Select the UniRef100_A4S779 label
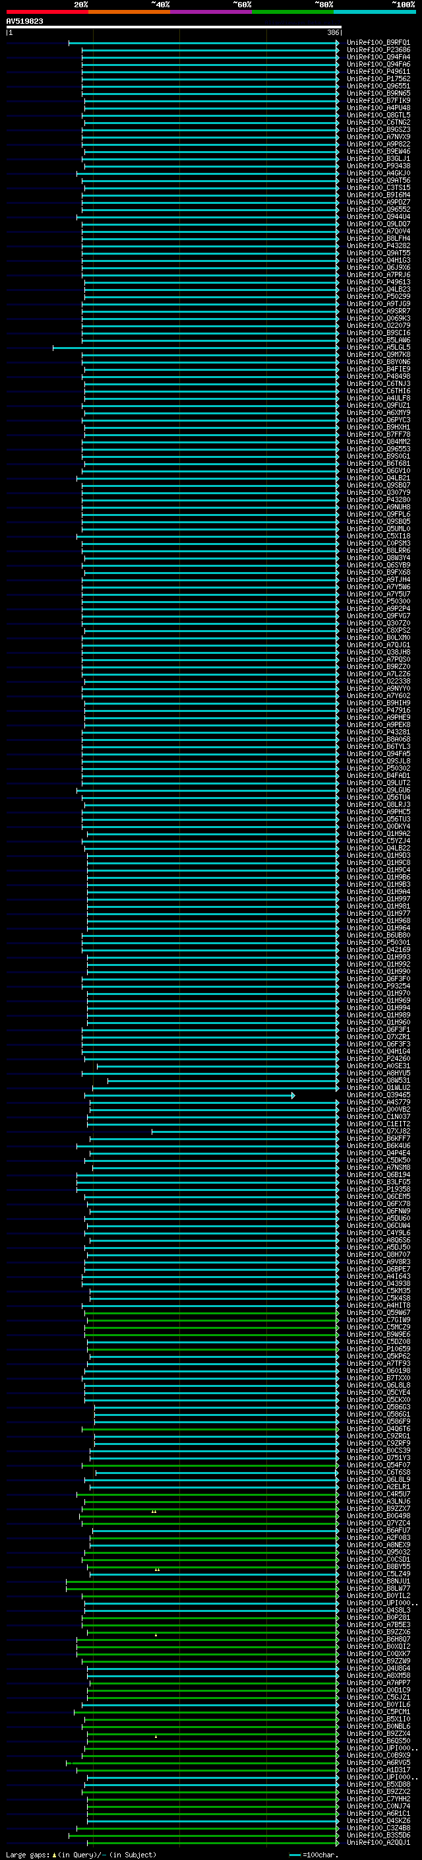422x1860 pixels. click(378, 1103)
